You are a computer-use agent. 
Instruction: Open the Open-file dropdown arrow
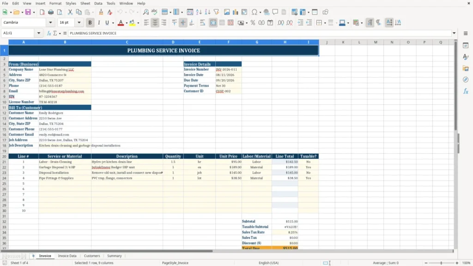click(x=22, y=12)
